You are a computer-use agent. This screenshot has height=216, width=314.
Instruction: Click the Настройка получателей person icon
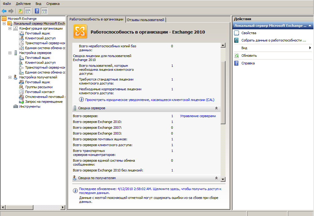pos(15,77)
